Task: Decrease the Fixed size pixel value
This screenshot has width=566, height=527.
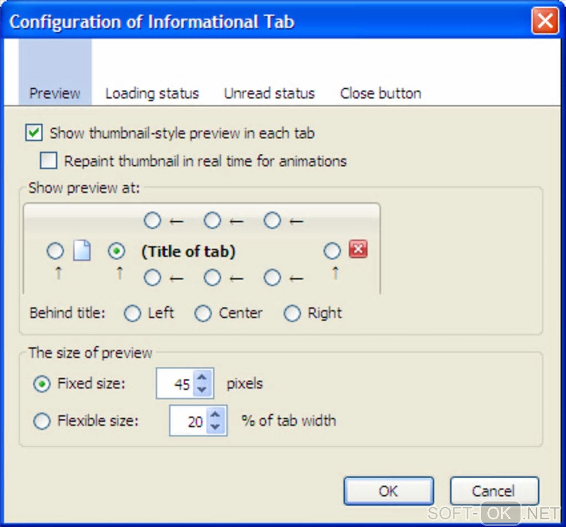Action: (202, 390)
